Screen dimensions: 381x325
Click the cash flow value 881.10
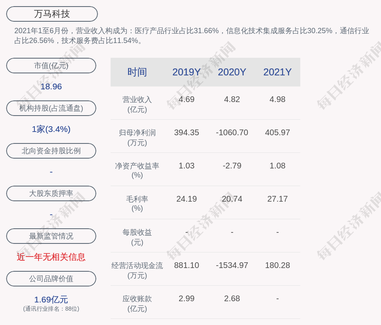click(x=186, y=265)
